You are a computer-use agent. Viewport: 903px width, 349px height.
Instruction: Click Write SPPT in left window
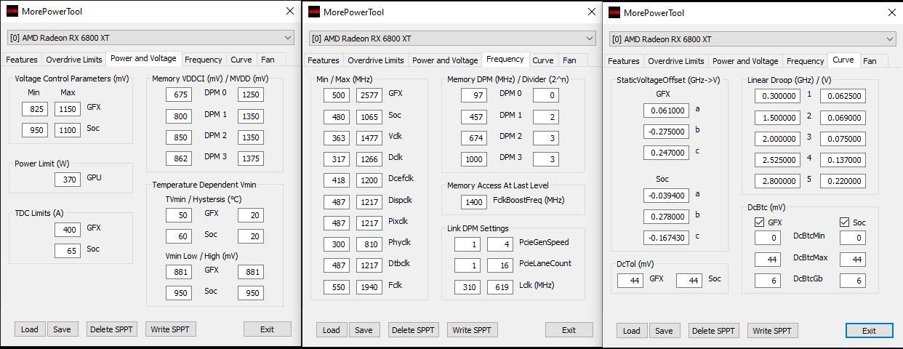(170, 329)
